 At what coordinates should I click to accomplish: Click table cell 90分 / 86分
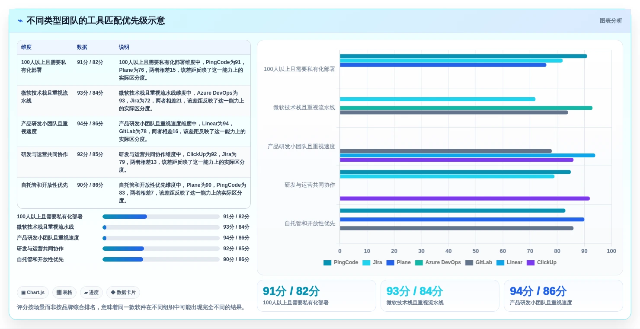click(90, 185)
